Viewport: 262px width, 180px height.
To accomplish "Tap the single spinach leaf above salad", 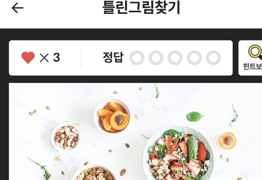I will (x=195, y=116).
